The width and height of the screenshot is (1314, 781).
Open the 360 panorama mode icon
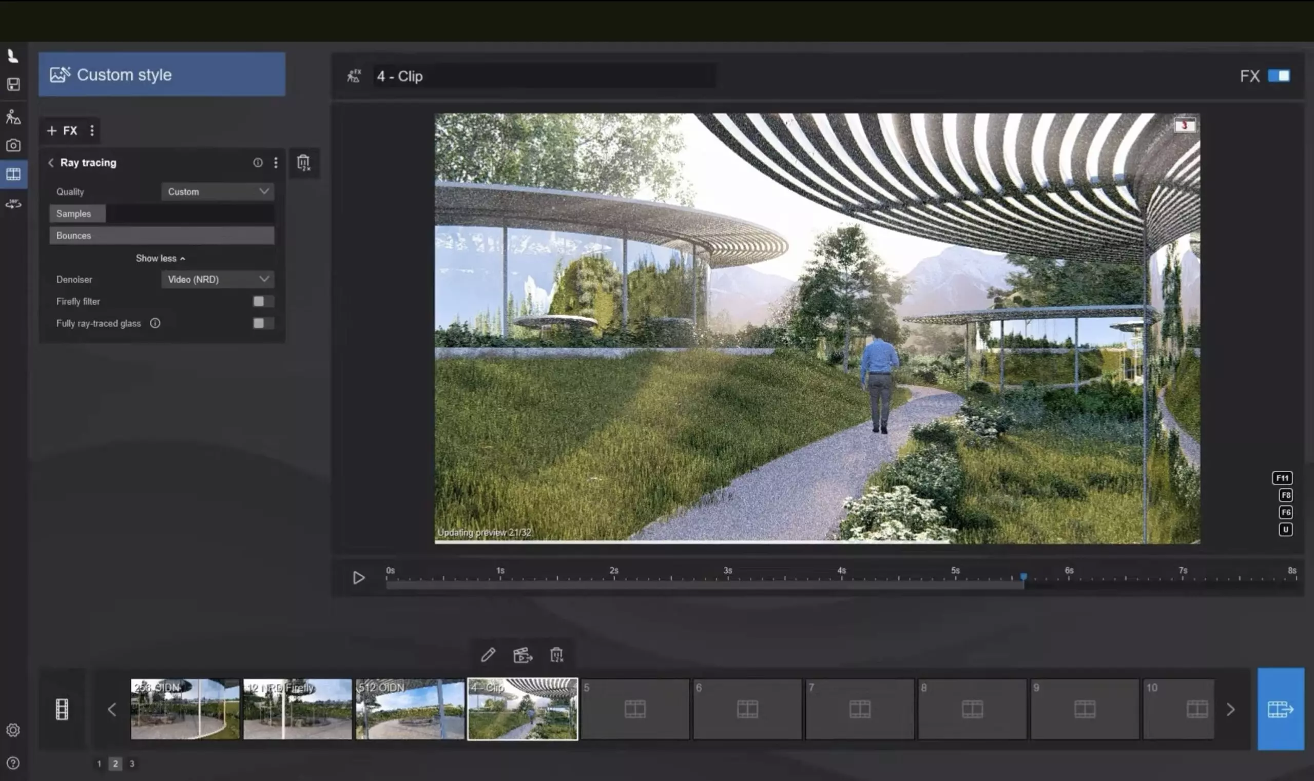pos(13,204)
